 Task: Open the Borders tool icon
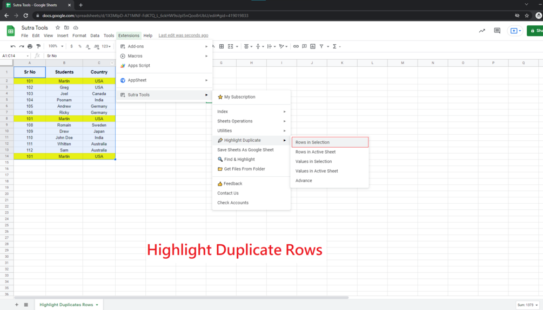pos(222,46)
